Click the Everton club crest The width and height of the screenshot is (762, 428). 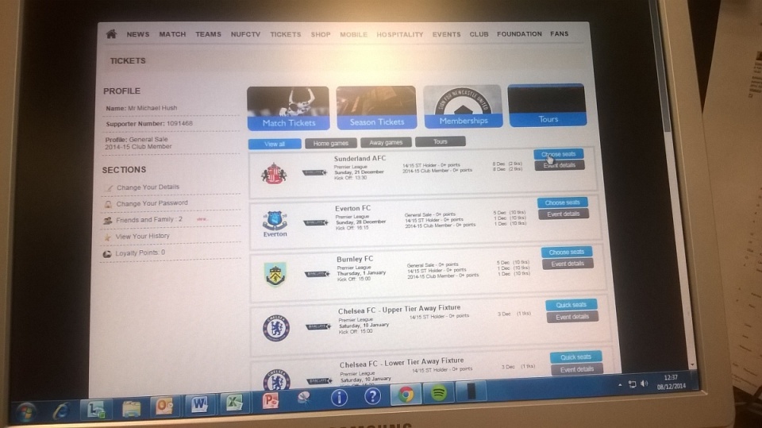pos(275,224)
